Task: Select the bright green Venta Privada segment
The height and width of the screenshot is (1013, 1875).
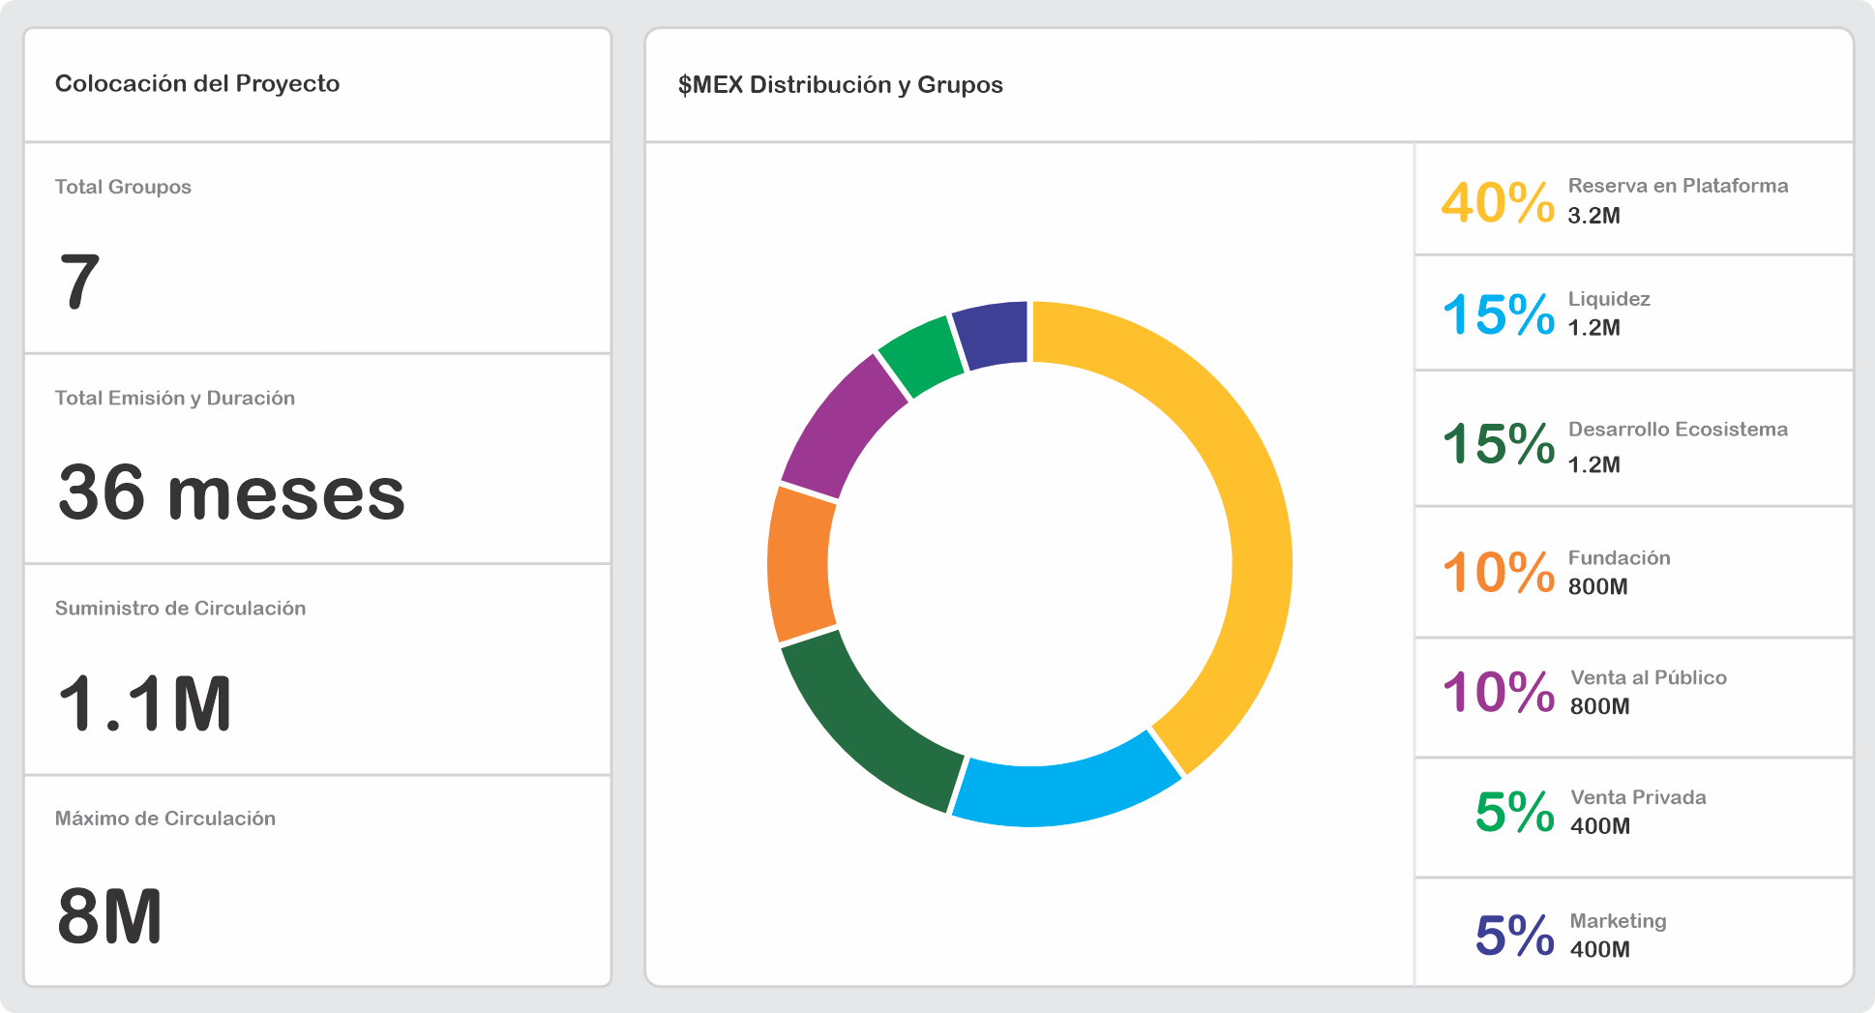Action: click(919, 355)
